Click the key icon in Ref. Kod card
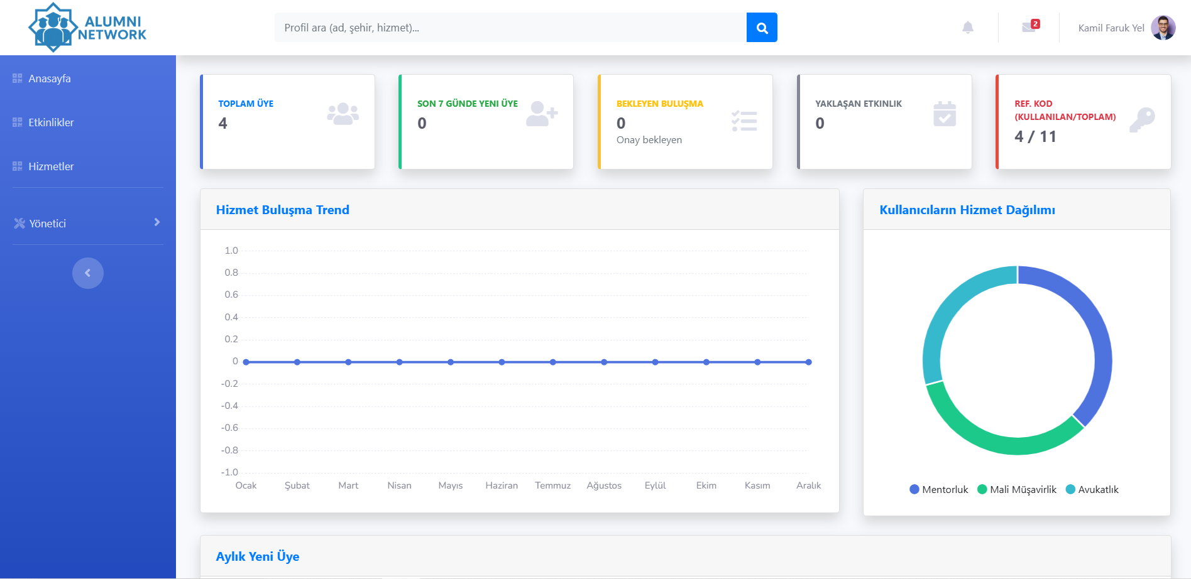 tap(1142, 119)
